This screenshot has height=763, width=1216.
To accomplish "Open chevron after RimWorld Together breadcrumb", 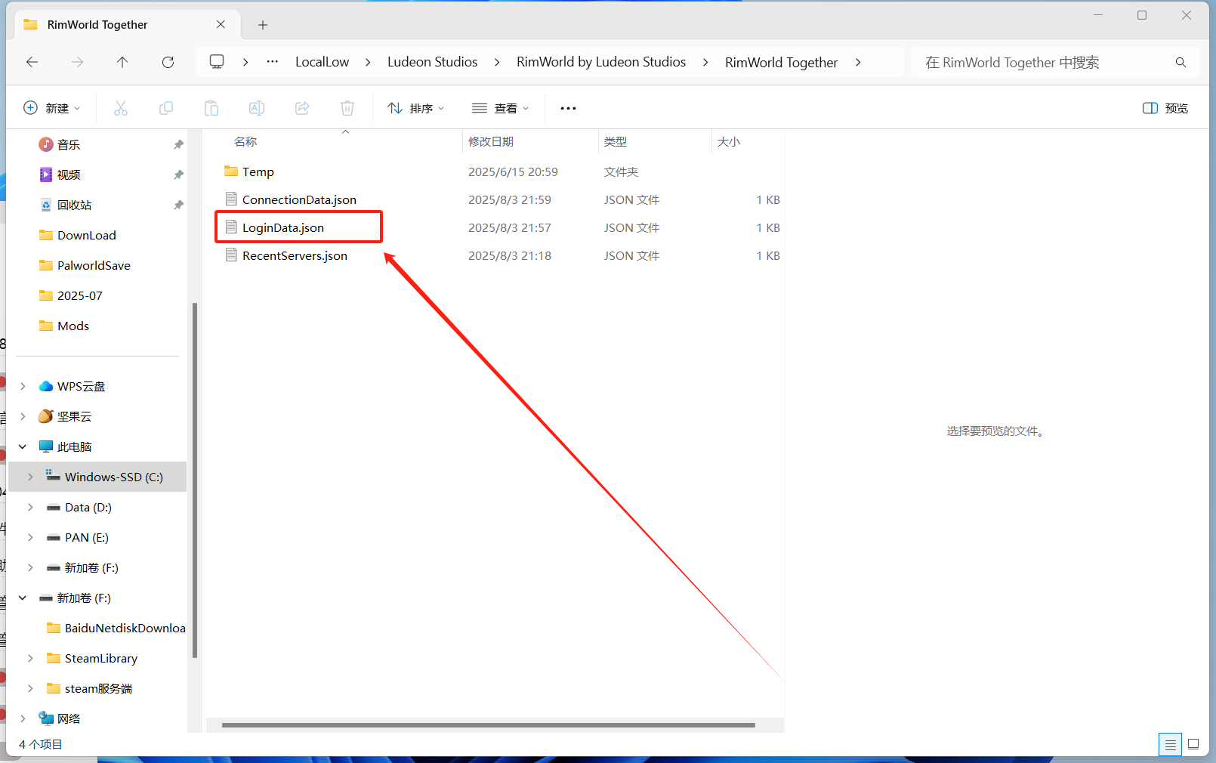I will [858, 62].
